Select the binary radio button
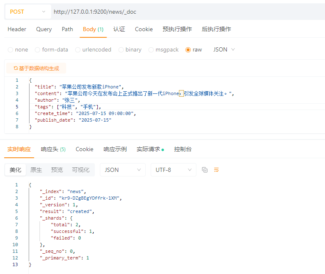The width and height of the screenshot is (325, 274). pos(121,50)
